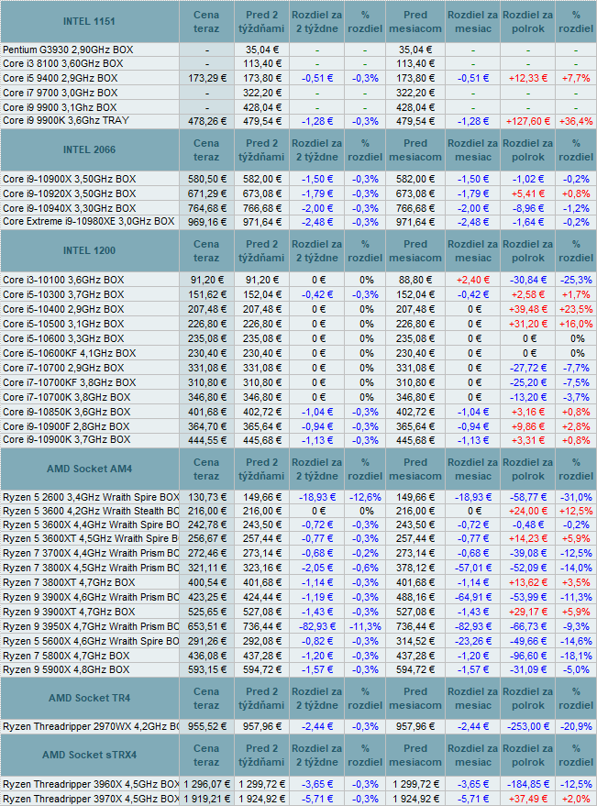Select the -253,00 € half-year difference
Image resolution: width=597 pixels, height=806 pixels.
(528, 727)
